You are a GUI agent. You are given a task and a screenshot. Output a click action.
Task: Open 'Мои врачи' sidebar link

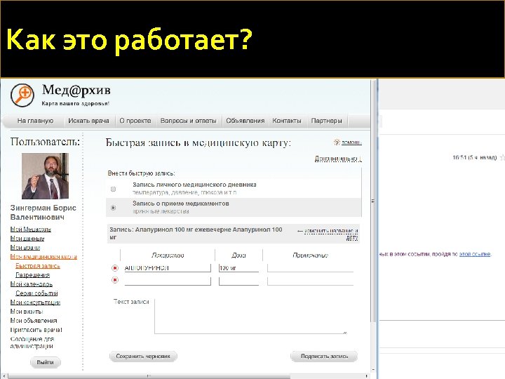[25, 247]
